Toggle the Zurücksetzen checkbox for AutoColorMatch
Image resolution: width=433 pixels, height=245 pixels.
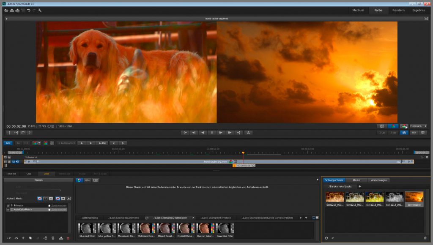[x=49, y=210]
